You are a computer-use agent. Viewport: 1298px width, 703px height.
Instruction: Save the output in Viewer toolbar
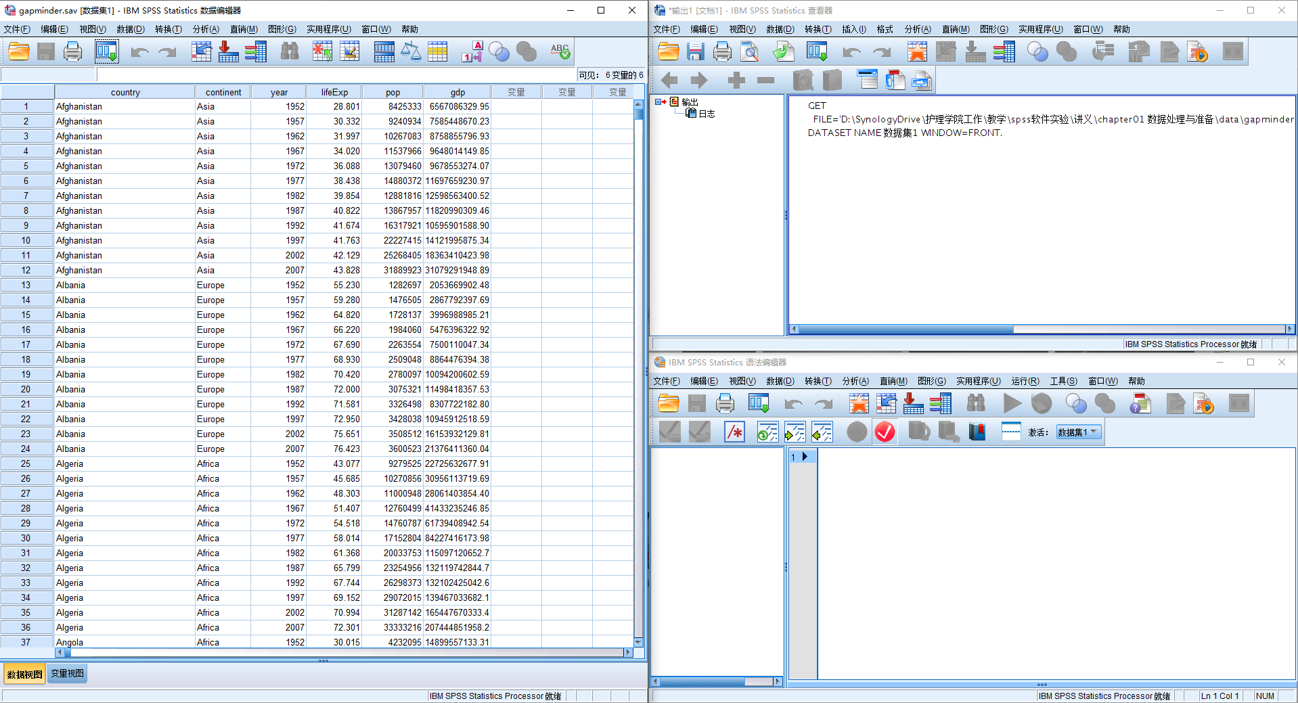(x=695, y=51)
